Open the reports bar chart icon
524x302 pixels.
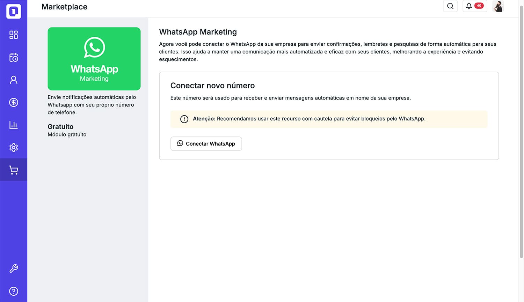pos(14,125)
